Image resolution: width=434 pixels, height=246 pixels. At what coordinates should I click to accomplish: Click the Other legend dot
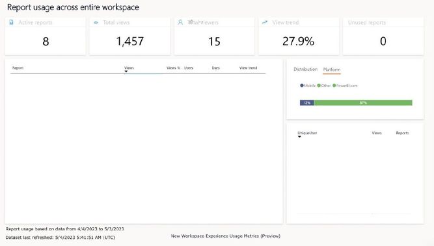pyautogui.click(x=319, y=86)
